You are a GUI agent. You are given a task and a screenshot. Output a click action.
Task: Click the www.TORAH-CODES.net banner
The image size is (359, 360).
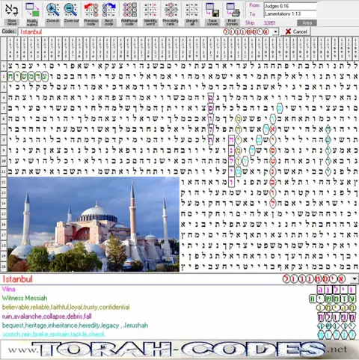click(179, 350)
